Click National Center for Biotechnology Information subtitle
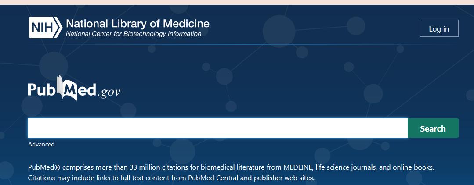474x185 pixels. click(134, 34)
